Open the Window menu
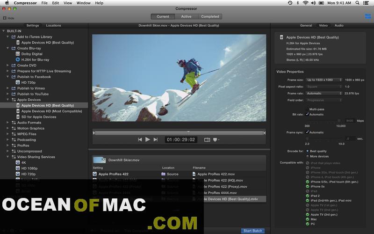 point(84,3)
